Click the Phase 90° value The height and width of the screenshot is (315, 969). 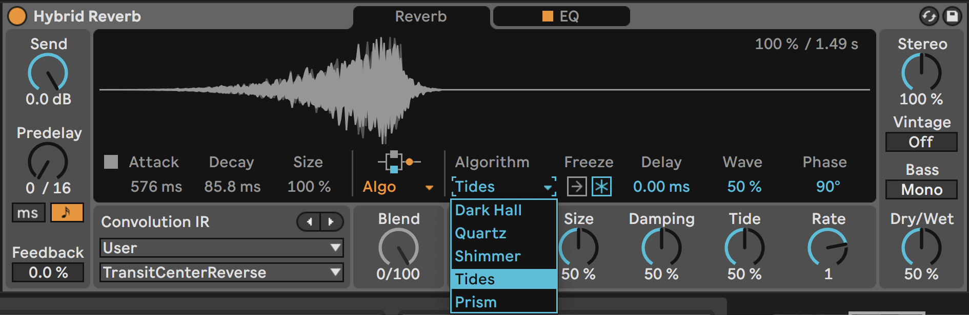coord(828,187)
